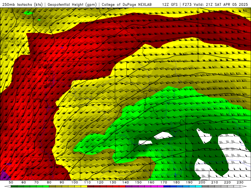Click the 210 label on the legend
Image resolution: width=251 pixels, height=188 pixels.
215,182
